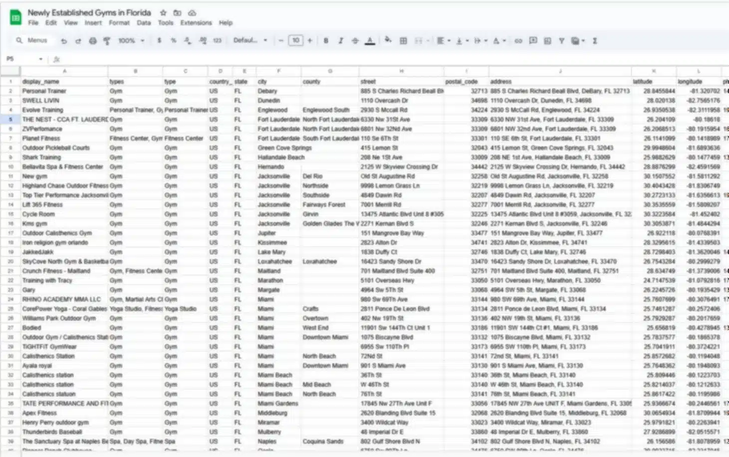
Task: Open the horizontal align dropdown
Action: tap(443, 41)
